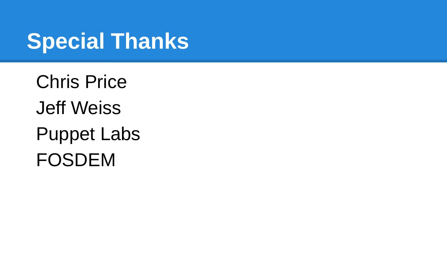This screenshot has height=279, width=447.
Task: Click the surname "Weiss"
Action: tap(96, 108)
